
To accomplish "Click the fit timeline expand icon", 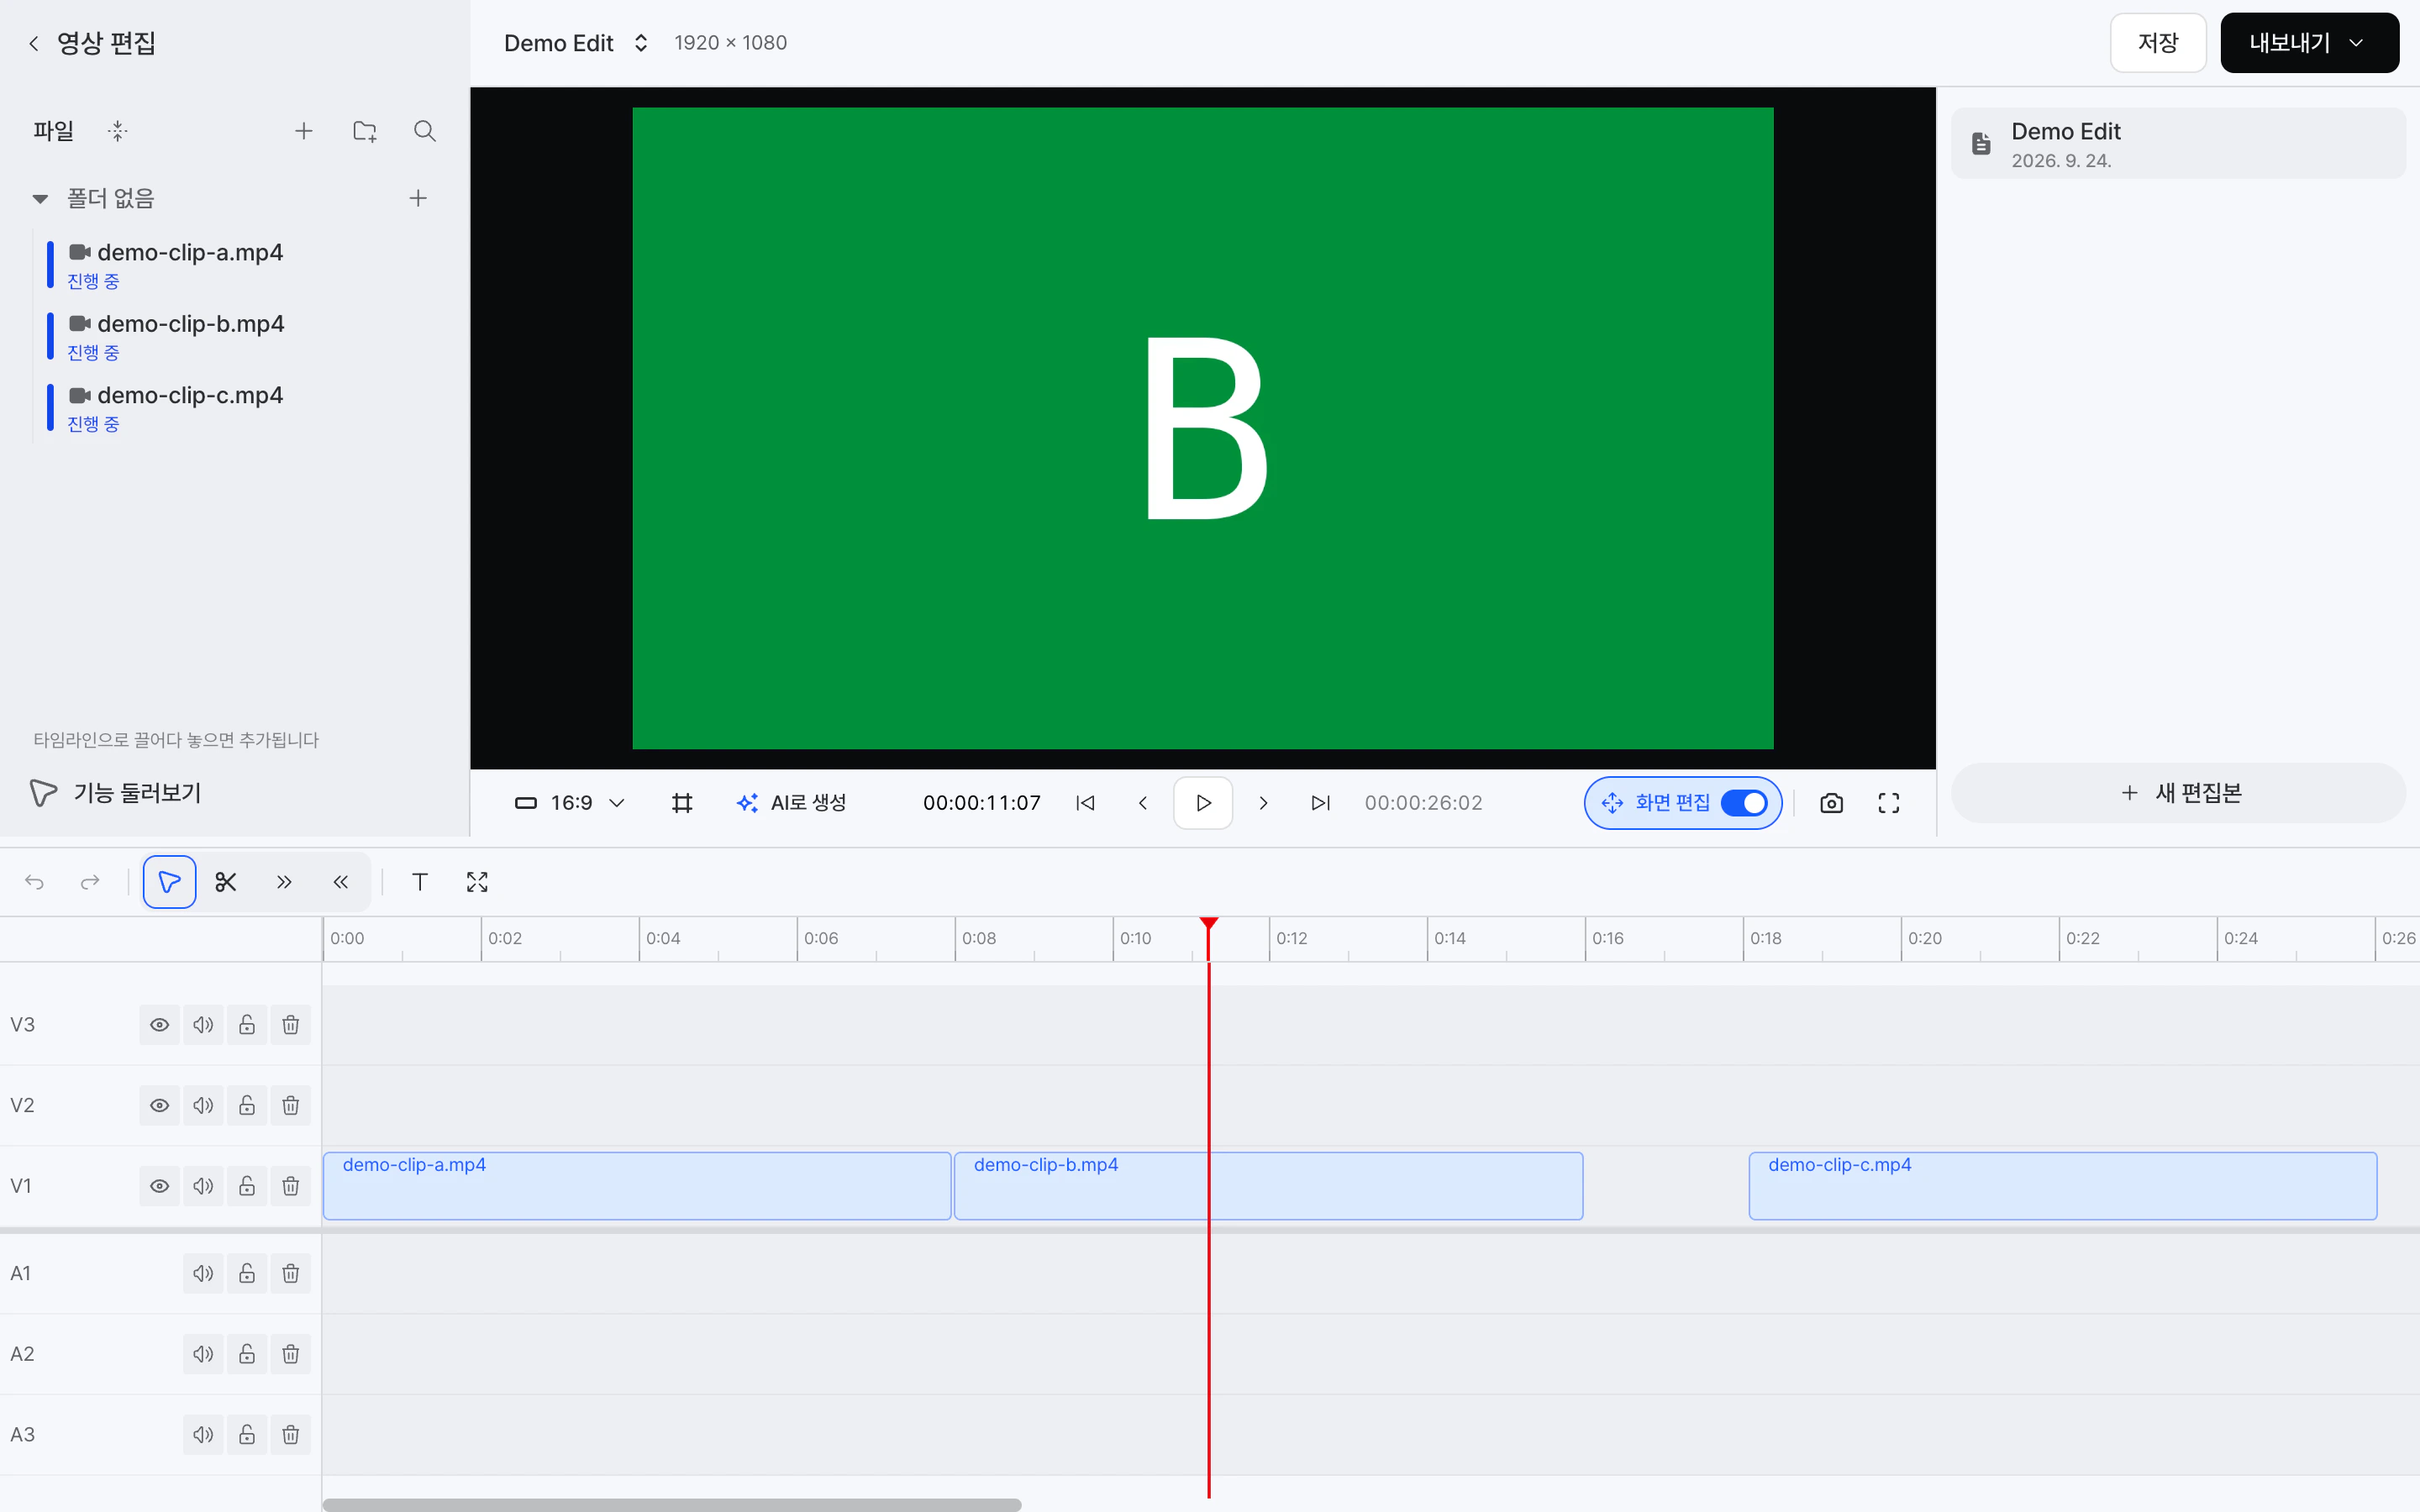I will point(477,882).
